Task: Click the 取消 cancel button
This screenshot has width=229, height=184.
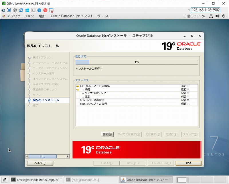Action: click(x=189, y=163)
